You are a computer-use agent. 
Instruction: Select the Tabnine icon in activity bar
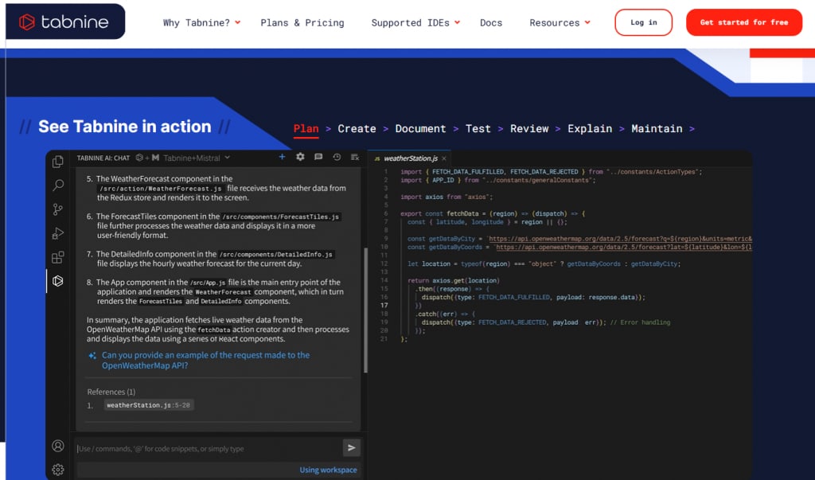[x=57, y=281]
